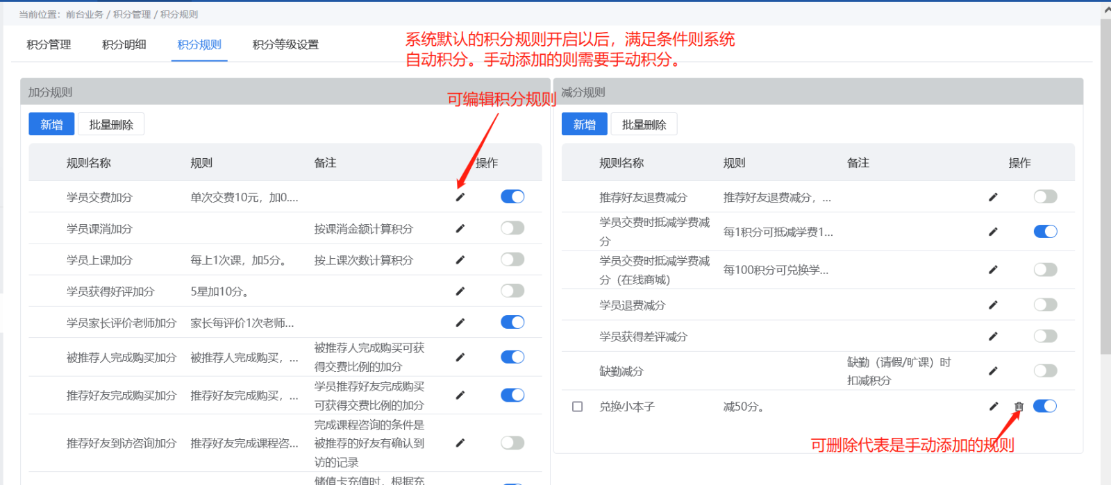Enable the 在线商城 抵减学费减分 switch
This screenshot has width=1111, height=485.
tap(1045, 269)
